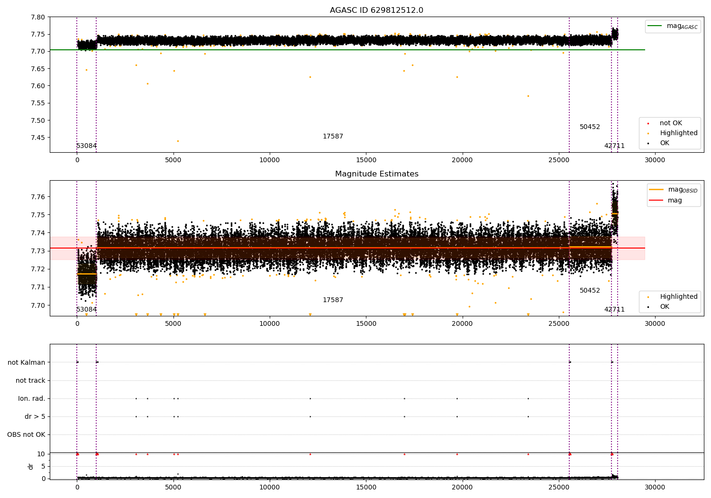Screen dimensions: 711x498
Task: Click the '7.50' tick on top plot
Action: pyautogui.click(x=38, y=120)
